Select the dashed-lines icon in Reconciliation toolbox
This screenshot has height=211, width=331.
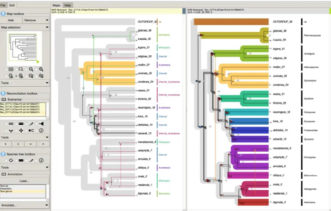point(11,124)
